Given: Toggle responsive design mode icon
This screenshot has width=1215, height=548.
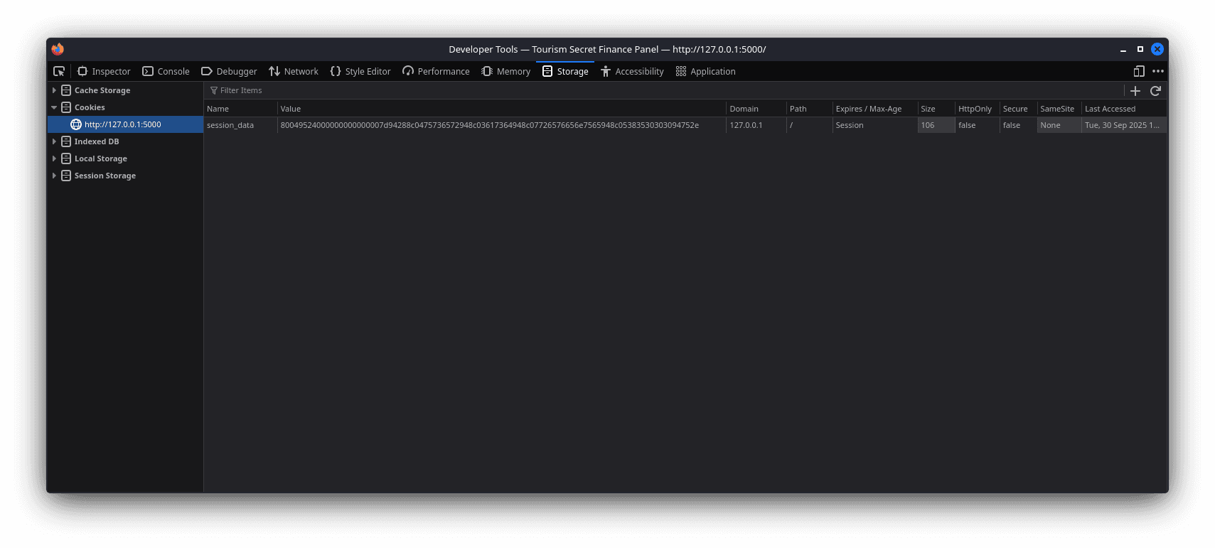Looking at the screenshot, I should (1139, 71).
